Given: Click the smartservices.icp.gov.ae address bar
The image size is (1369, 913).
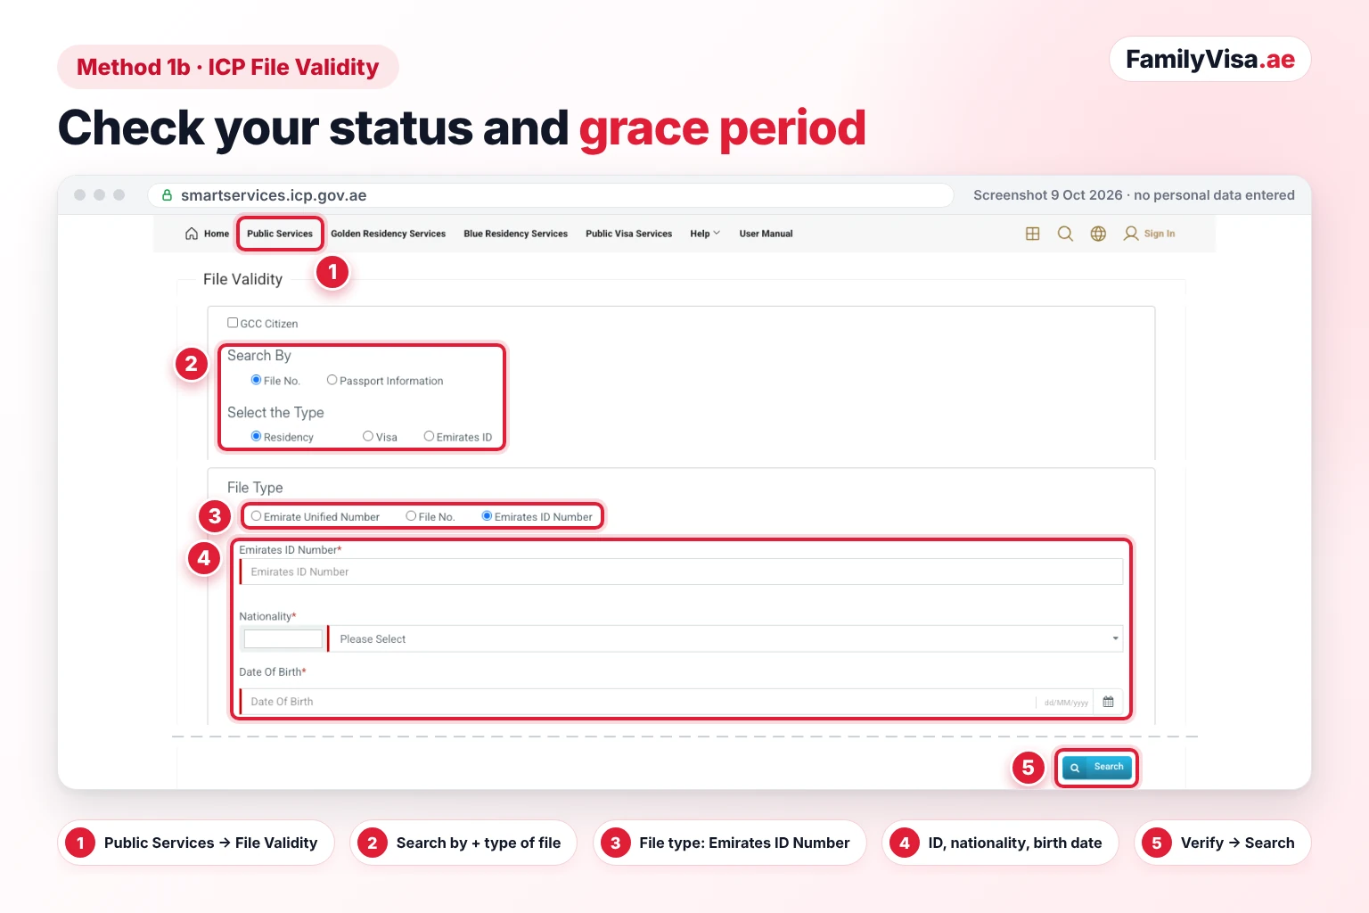Looking at the screenshot, I should (551, 195).
